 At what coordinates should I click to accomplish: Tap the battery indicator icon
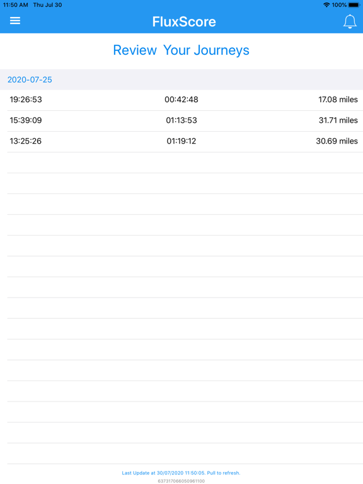(354, 5)
